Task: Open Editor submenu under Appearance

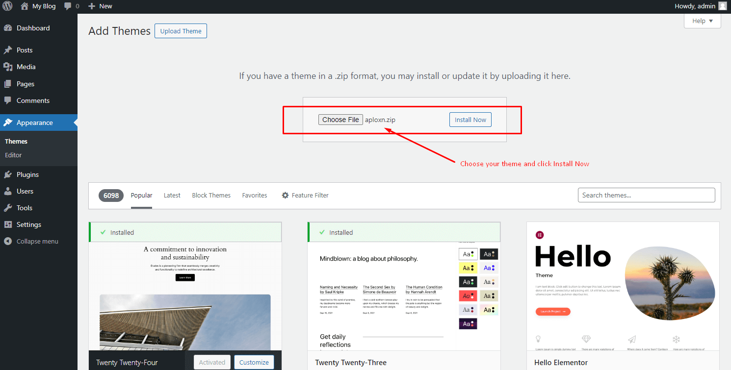Action: 13,155
